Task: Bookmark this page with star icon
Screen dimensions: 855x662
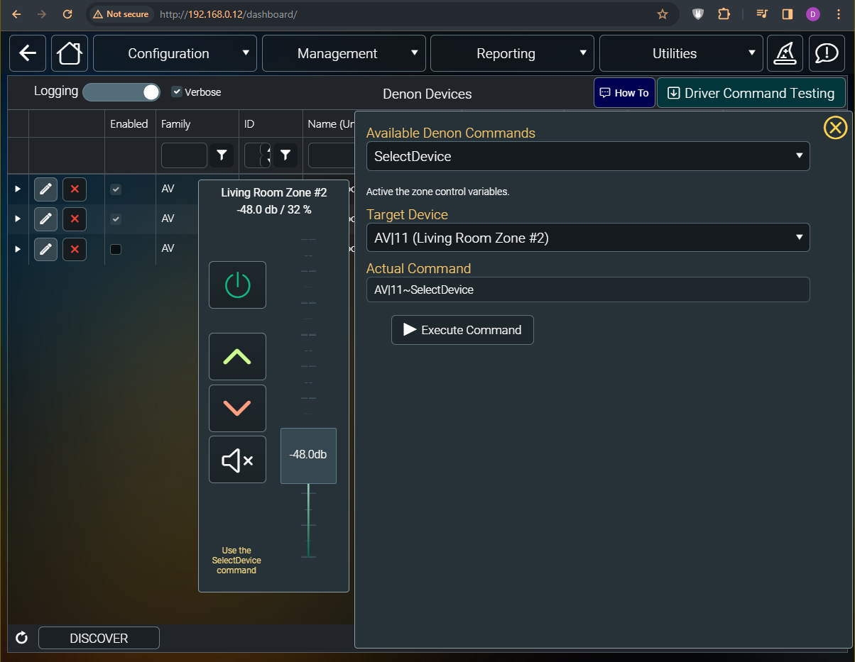Action: (663, 13)
